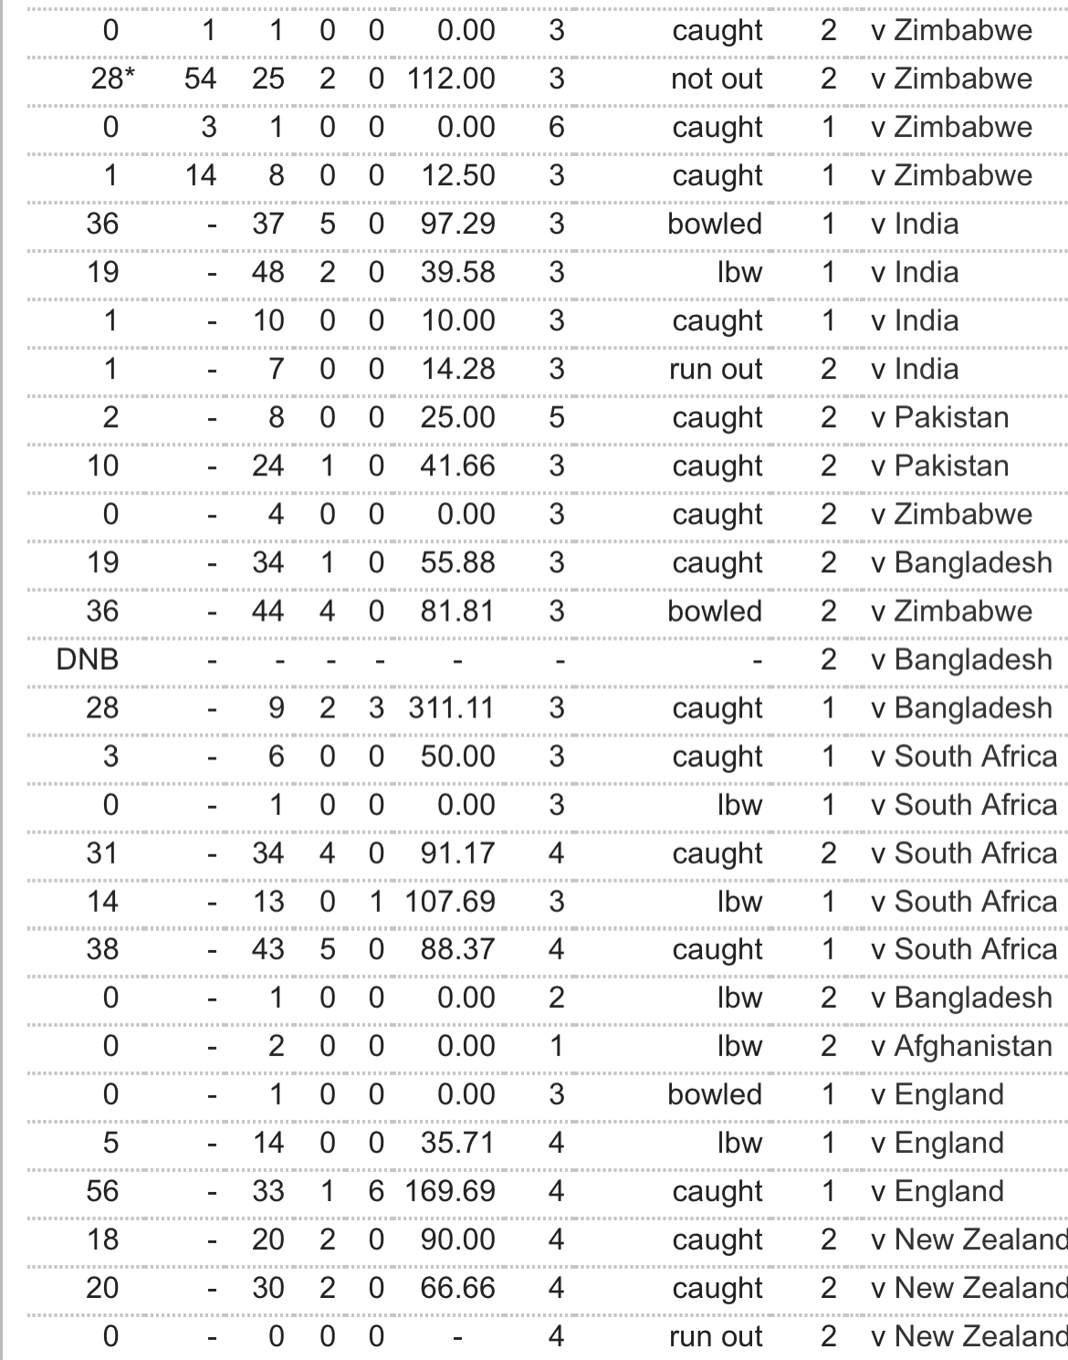The image size is (1068, 1360).
Task: Click 'run out' in the India row
Action: point(716,369)
